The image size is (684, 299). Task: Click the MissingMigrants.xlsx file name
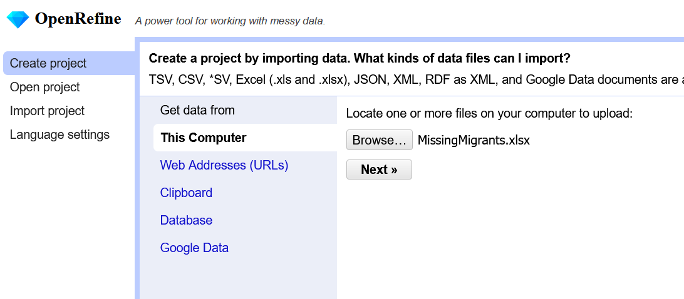click(474, 140)
